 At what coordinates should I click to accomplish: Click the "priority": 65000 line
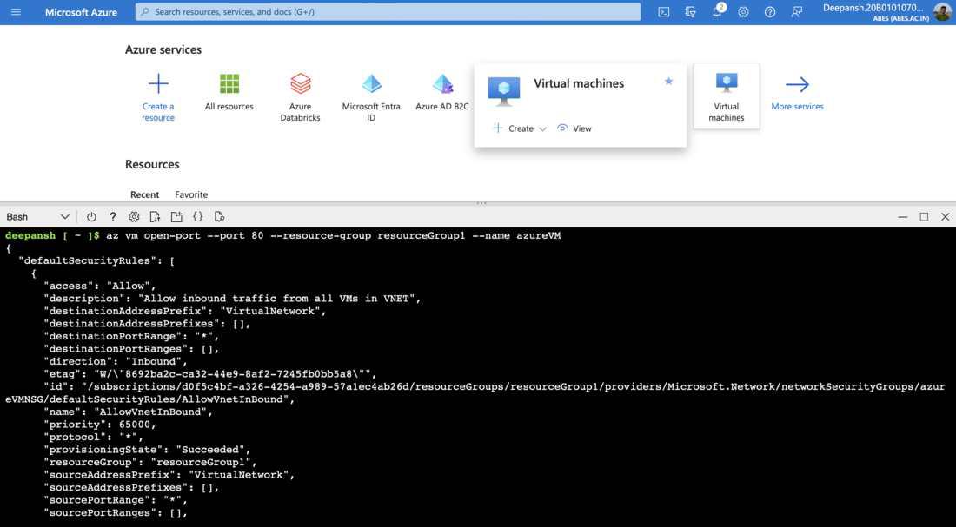[100, 425]
